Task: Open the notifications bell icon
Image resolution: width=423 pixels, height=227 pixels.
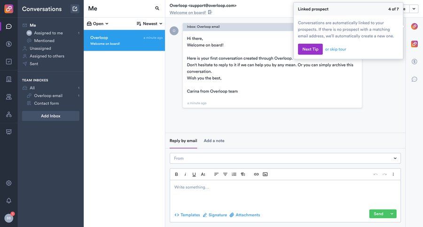Action: (x=8, y=201)
